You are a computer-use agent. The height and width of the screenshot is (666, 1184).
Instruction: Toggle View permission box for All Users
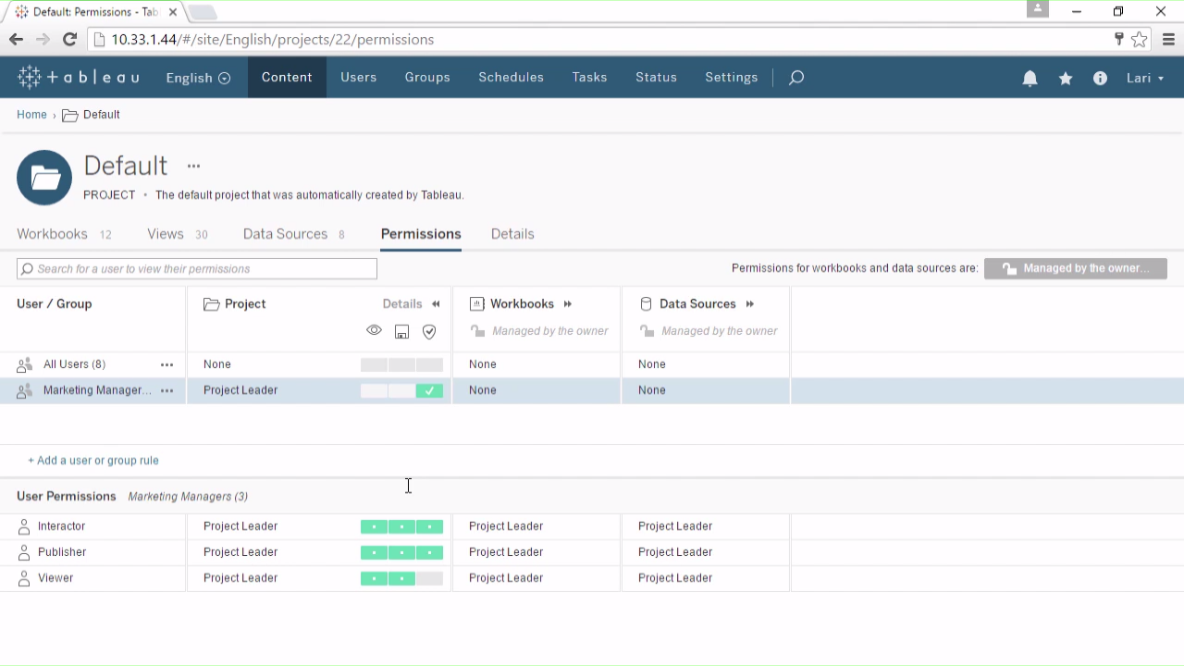(374, 364)
